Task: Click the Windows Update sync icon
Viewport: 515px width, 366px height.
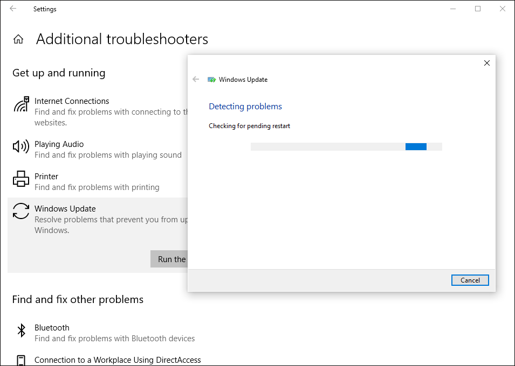Action: (x=21, y=211)
